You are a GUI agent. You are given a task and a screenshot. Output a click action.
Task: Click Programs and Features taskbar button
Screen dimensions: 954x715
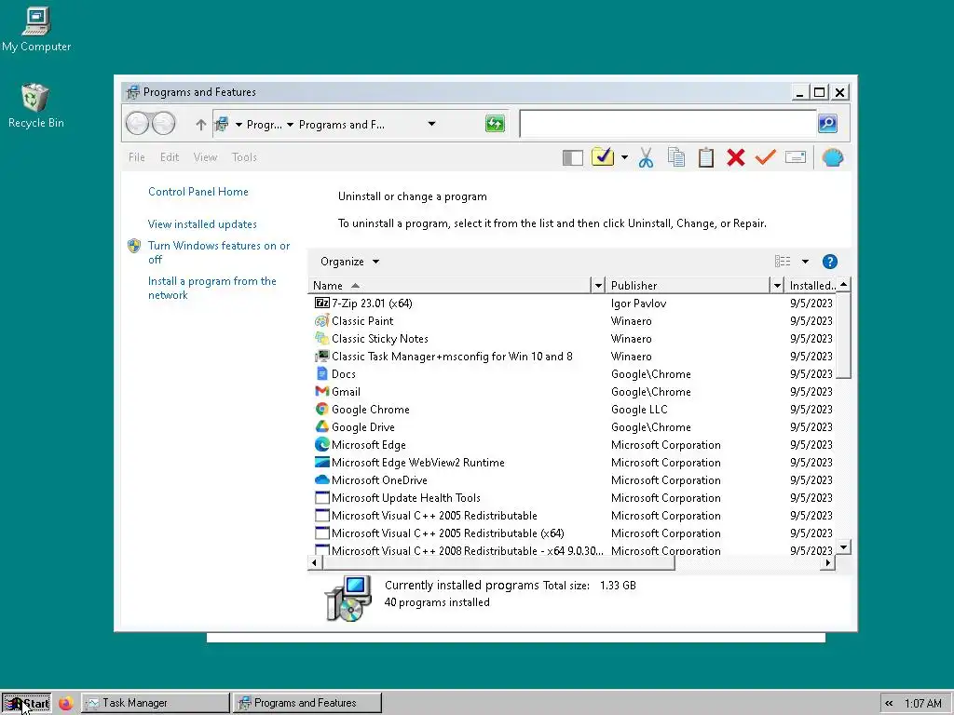(307, 703)
